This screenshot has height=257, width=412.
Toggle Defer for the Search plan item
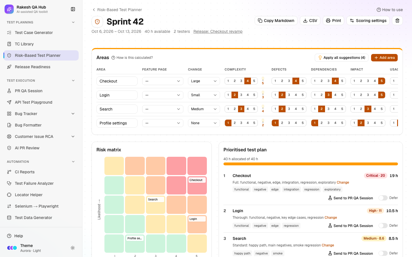[x=383, y=253]
